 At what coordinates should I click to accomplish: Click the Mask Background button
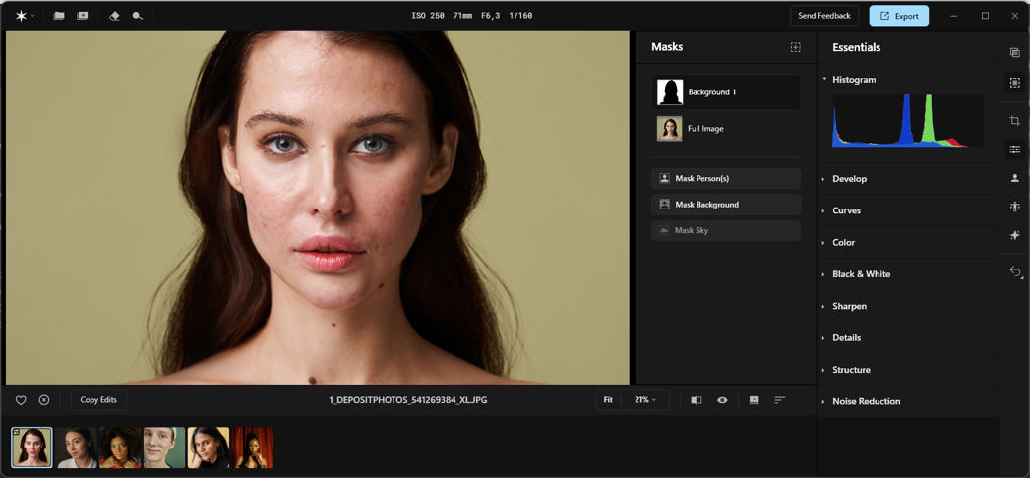pos(726,205)
